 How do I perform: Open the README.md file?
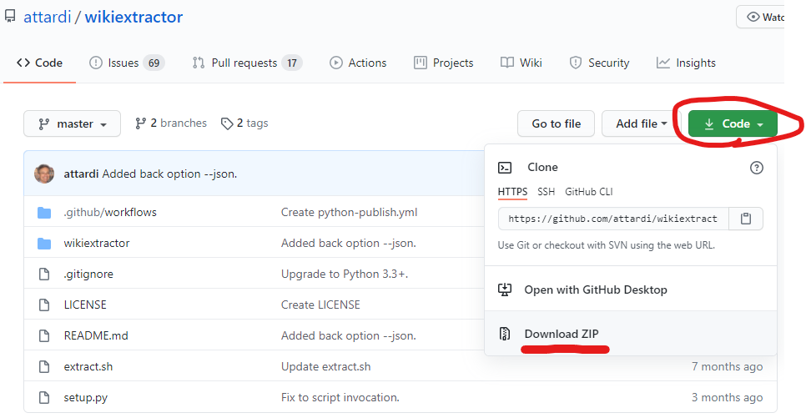[x=96, y=335]
